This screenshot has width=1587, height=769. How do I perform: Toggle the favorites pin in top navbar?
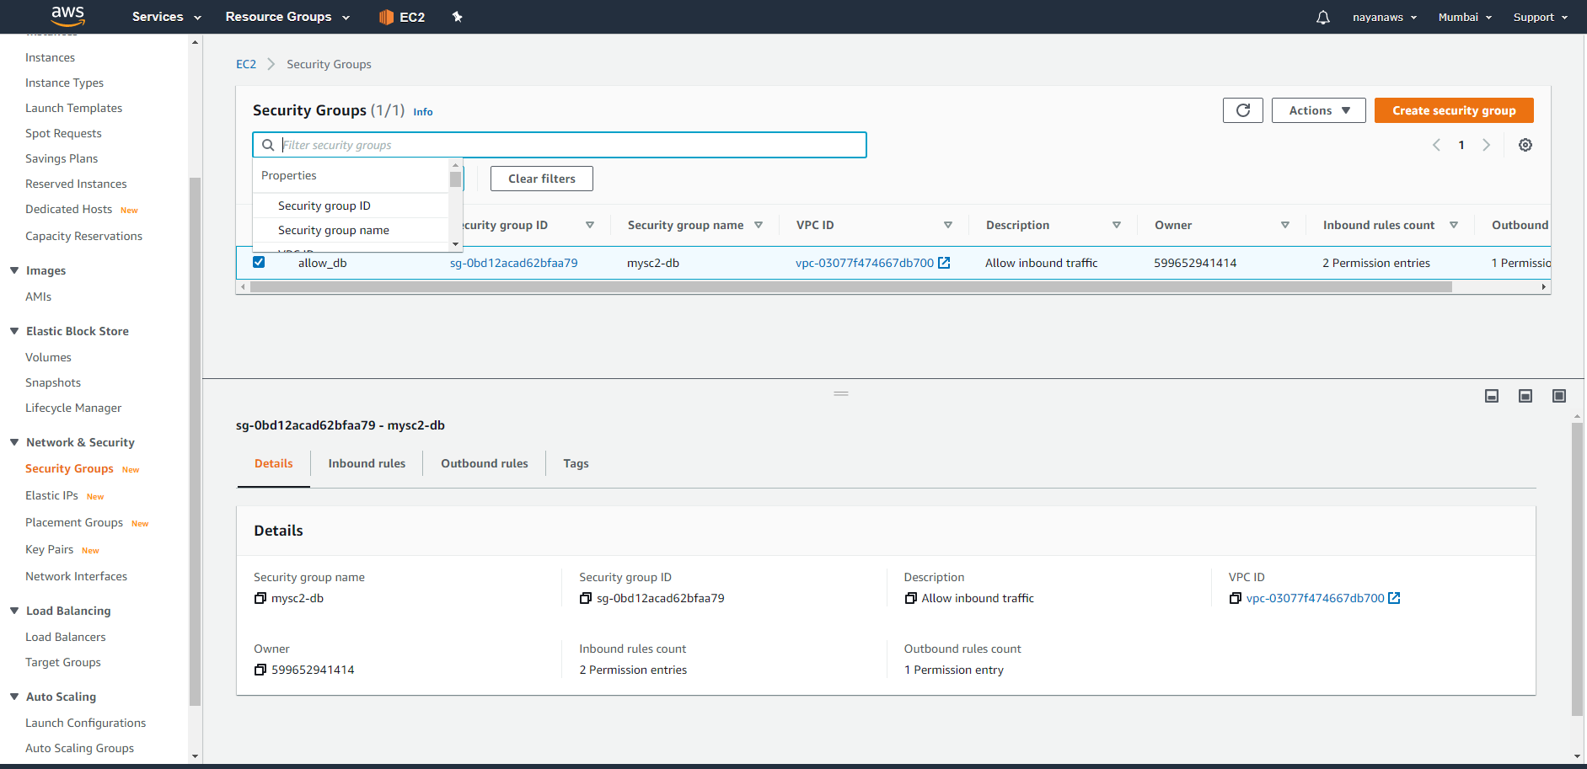click(x=457, y=17)
